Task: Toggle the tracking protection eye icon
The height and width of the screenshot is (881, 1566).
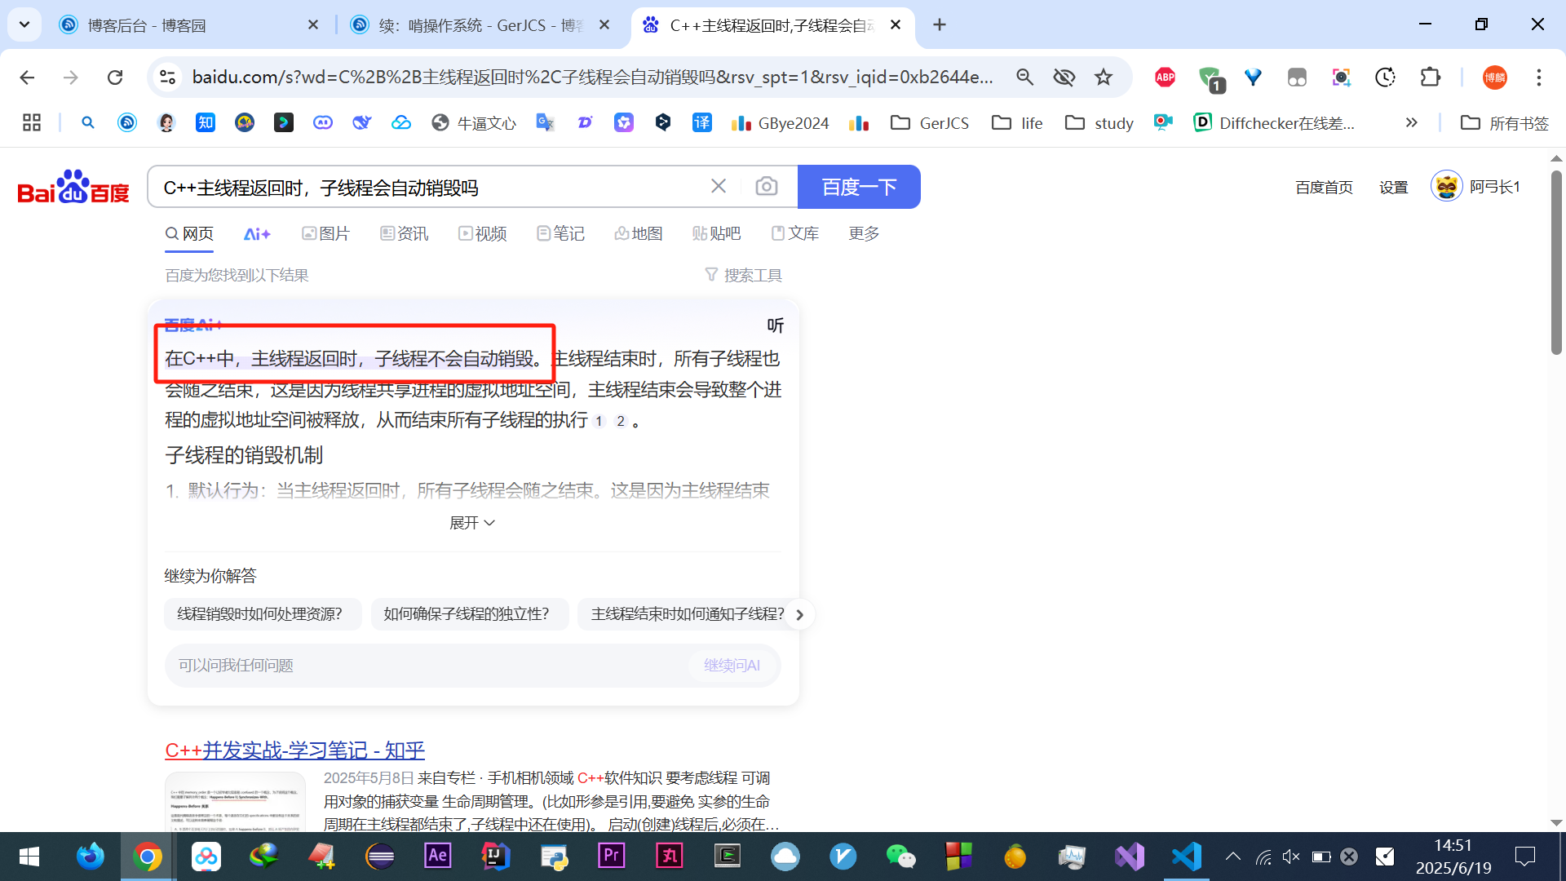Action: [1064, 77]
